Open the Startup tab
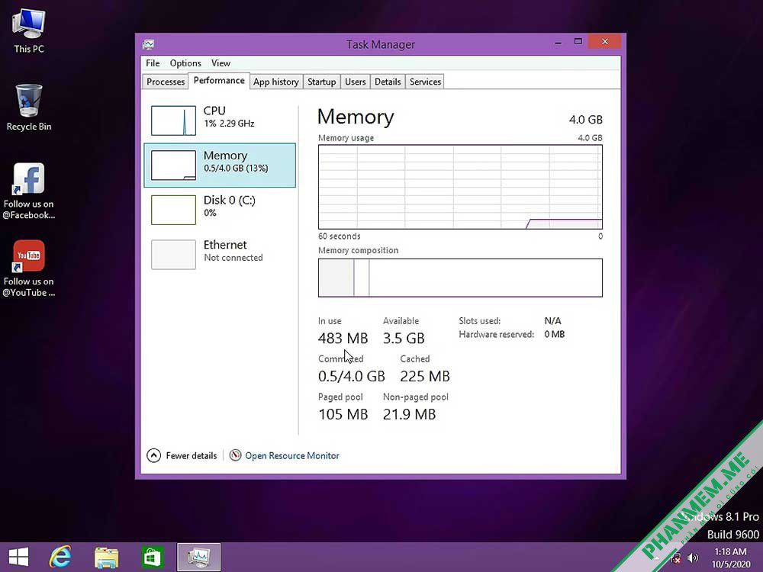 (322, 82)
